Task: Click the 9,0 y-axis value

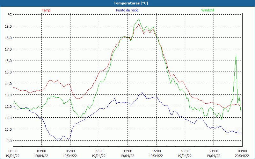Action: 10,141
